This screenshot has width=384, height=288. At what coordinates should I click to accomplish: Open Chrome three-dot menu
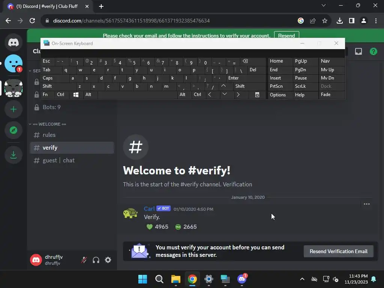pyautogui.click(x=376, y=21)
